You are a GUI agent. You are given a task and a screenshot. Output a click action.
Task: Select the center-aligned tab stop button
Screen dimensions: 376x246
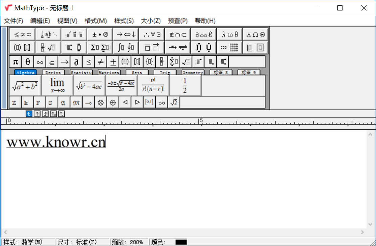pyautogui.click(x=37, y=114)
